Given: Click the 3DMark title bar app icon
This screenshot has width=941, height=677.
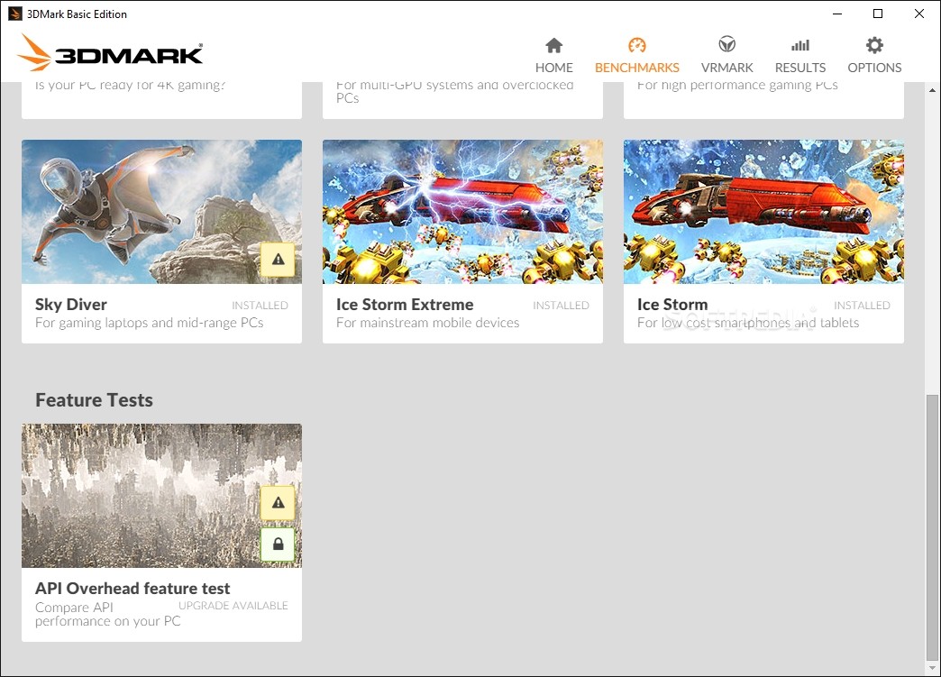Looking at the screenshot, I should 15,14.
